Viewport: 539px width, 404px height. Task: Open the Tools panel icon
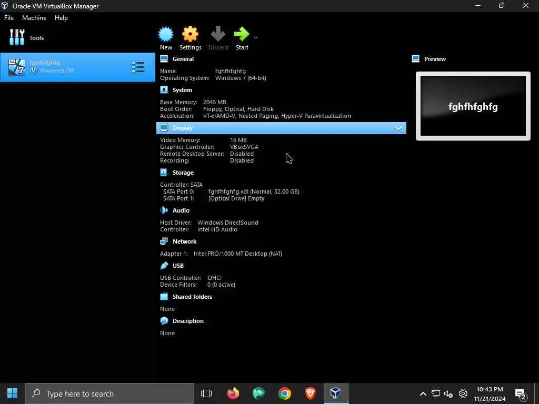pos(17,37)
